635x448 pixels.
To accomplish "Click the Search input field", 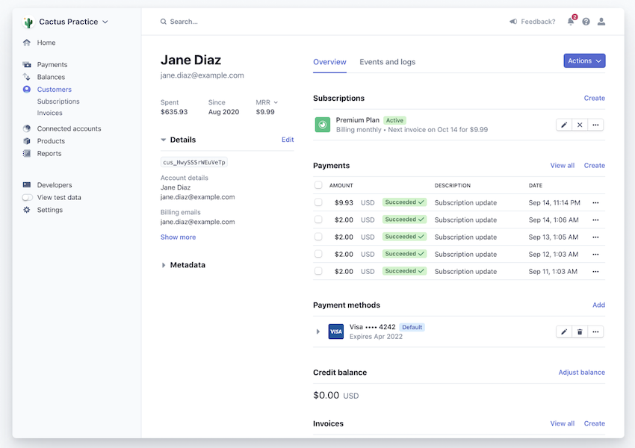I will (224, 21).
